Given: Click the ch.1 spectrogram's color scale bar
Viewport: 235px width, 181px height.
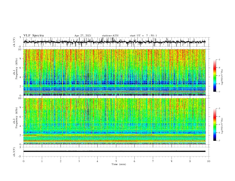Looking at the screenshot, I should [x=215, y=76].
